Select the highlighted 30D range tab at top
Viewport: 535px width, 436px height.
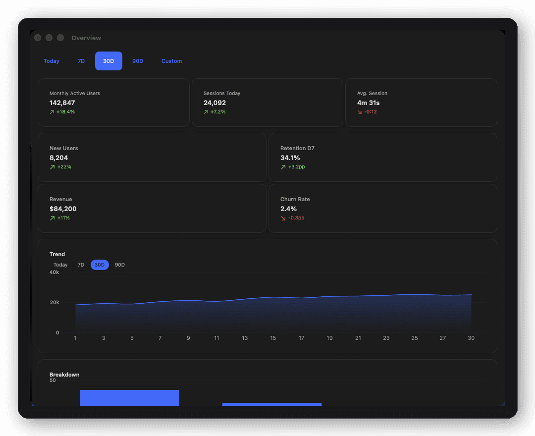point(108,61)
